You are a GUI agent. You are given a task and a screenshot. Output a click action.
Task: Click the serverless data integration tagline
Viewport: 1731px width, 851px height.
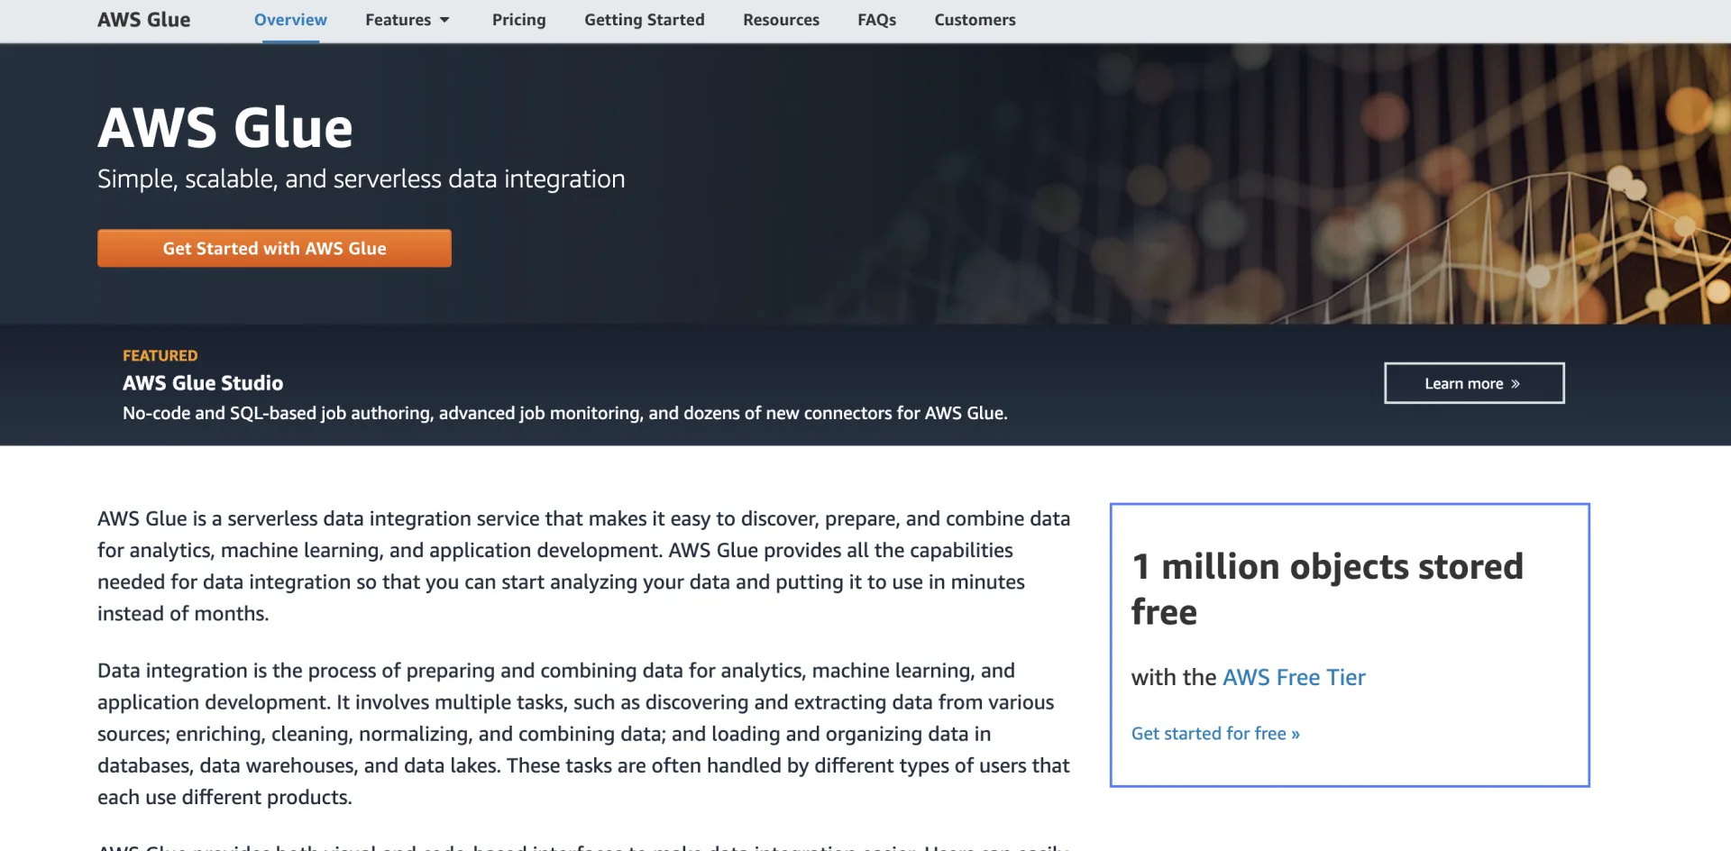362,178
